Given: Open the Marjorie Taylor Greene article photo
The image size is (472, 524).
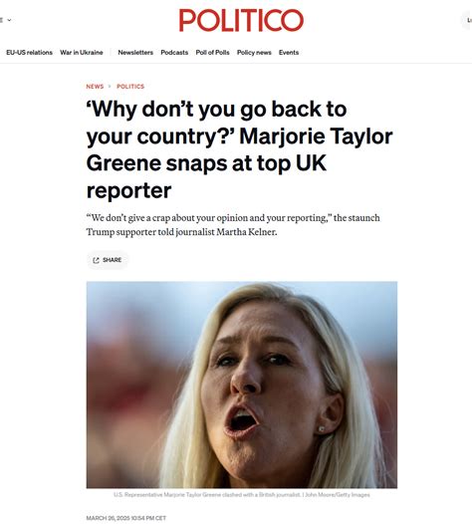Looking at the screenshot, I should [242, 385].
